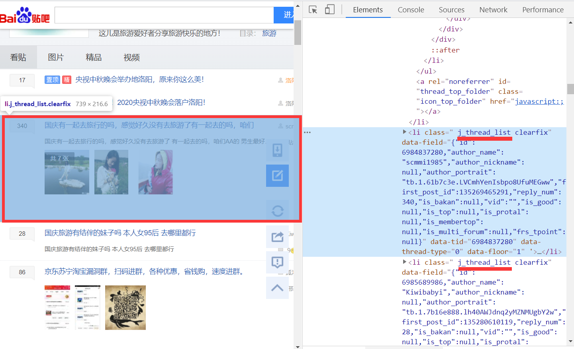Select the 精品 tab
This screenshot has width=574, height=349.
[x=94, y=57]
